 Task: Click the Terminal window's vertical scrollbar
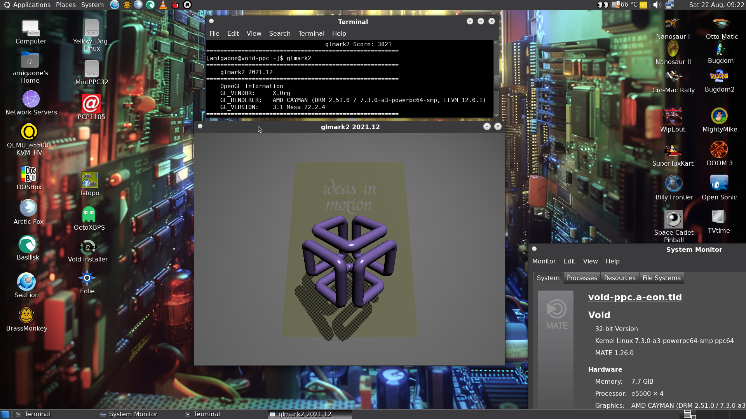click(x=496, y=79)
